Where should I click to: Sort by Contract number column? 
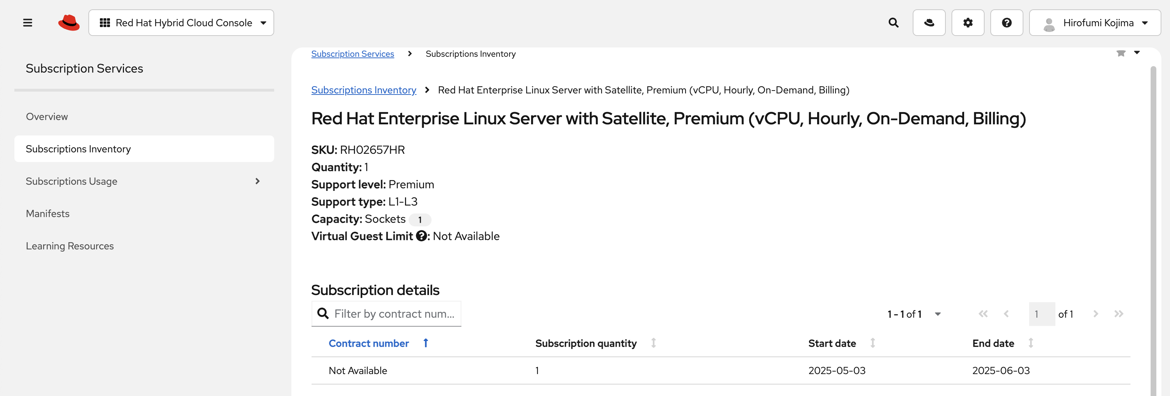point(378,343)
